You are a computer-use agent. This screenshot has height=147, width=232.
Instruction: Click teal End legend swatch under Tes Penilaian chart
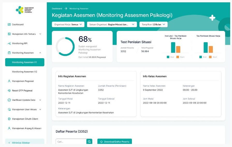pos(201,57)
